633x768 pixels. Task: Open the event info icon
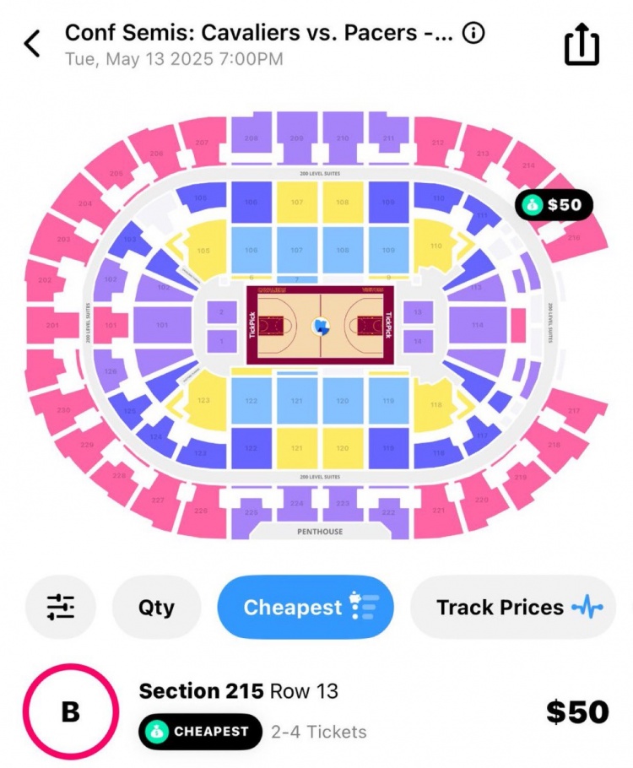[x=473, y=33]
